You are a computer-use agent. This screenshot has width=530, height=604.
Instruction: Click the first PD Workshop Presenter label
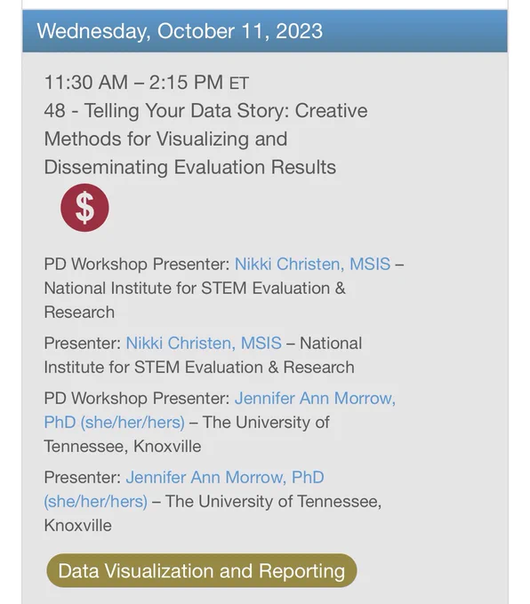137,265
